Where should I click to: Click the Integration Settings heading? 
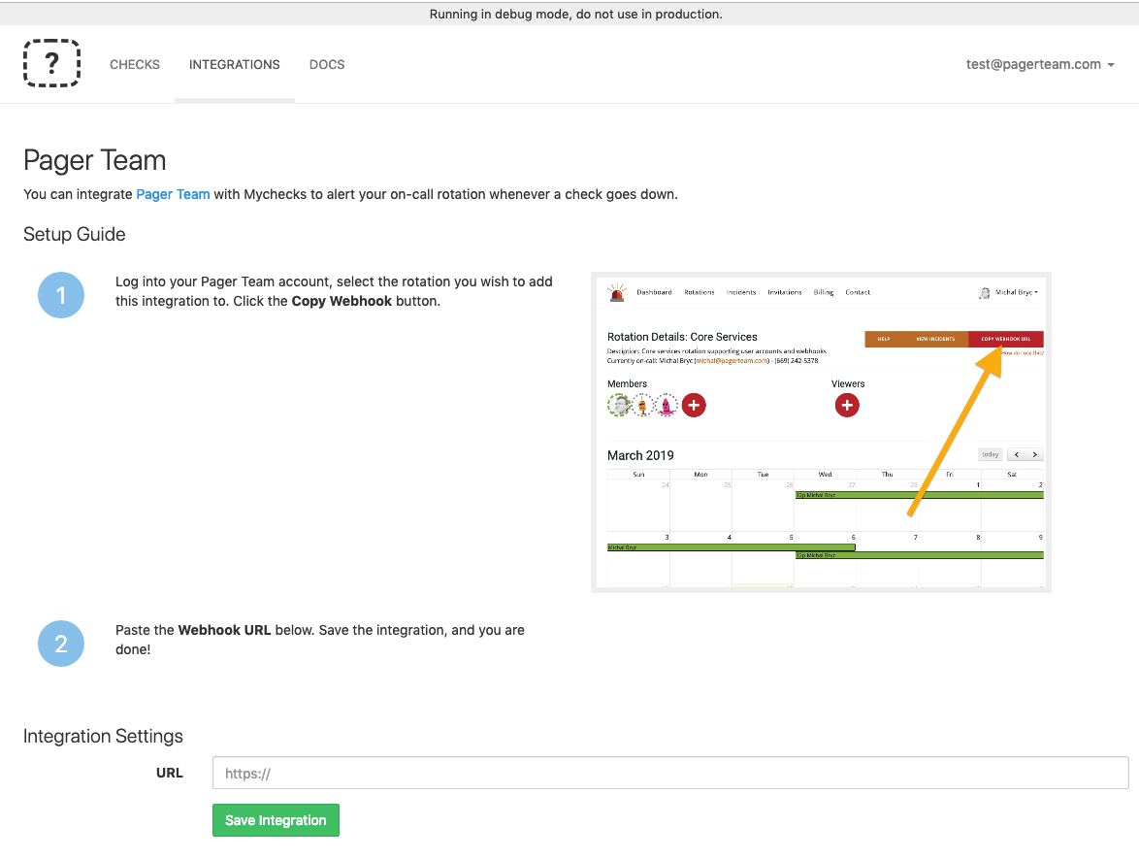pos(103,736)
